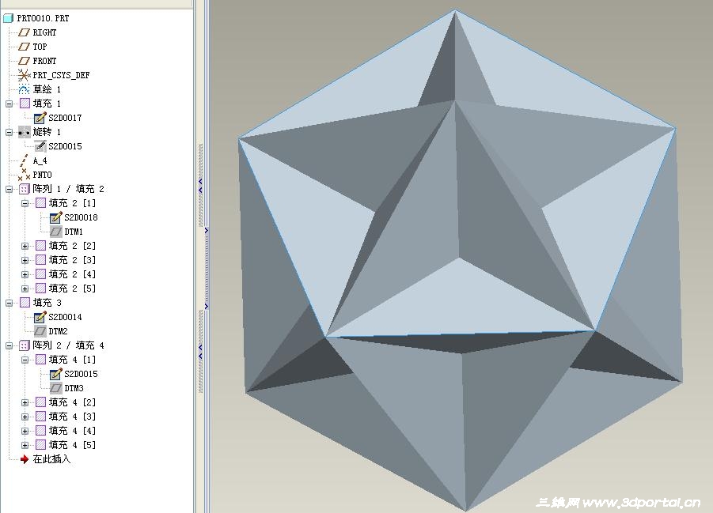The width and height of the screenshot is (713, 513).
Task: Collapse the 旋转 1 feature node
Action: coord(9,132)
